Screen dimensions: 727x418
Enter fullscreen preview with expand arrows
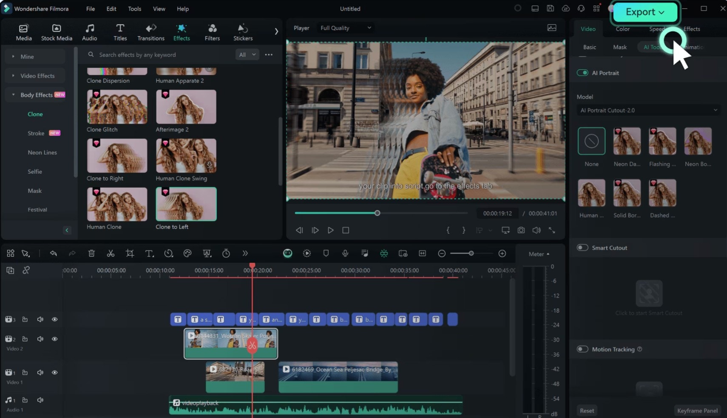pyautogui.click(x=552, y=230)
